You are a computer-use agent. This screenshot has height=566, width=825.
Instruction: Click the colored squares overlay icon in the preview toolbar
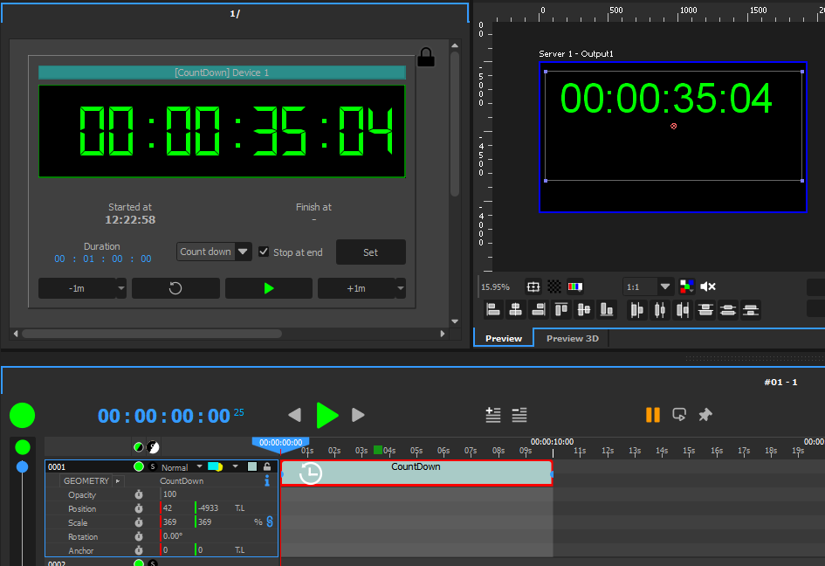(x=686, y=286)
